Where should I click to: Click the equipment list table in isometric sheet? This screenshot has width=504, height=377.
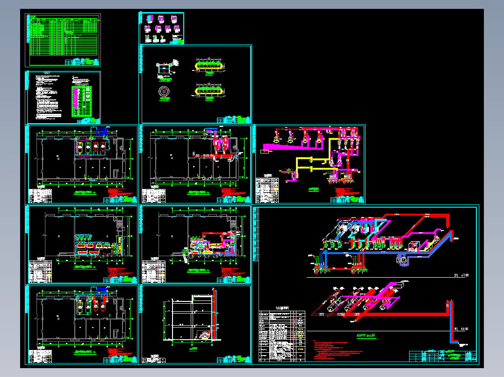click(282, 336)
